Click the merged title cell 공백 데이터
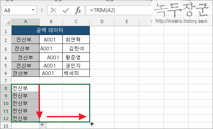The image size is (213, 129). click(x=50, y=31)
